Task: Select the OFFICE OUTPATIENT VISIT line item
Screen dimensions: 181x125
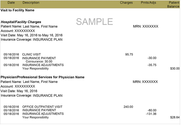Action: (43, 107)
